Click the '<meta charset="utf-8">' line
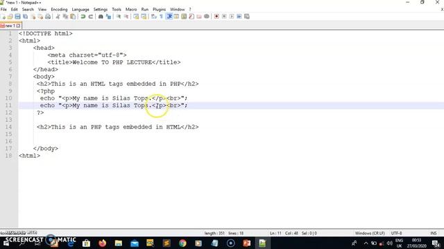This screenshot has height=249, width=444. (x=87, y=55)
